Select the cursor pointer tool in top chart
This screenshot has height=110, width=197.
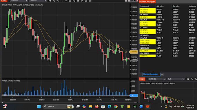point(66,1)
